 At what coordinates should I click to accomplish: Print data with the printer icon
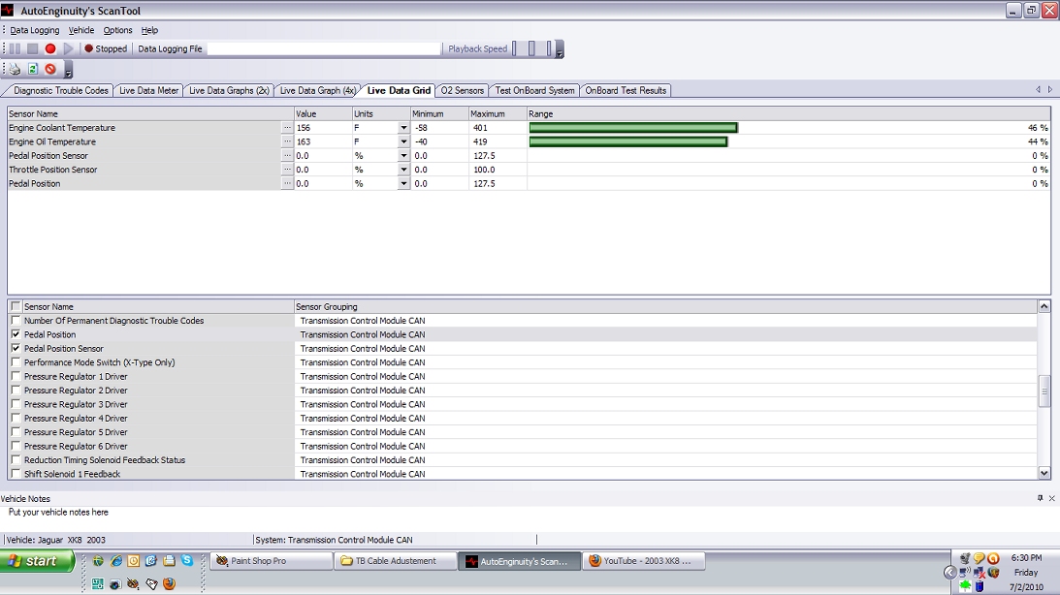click(15, 69)
